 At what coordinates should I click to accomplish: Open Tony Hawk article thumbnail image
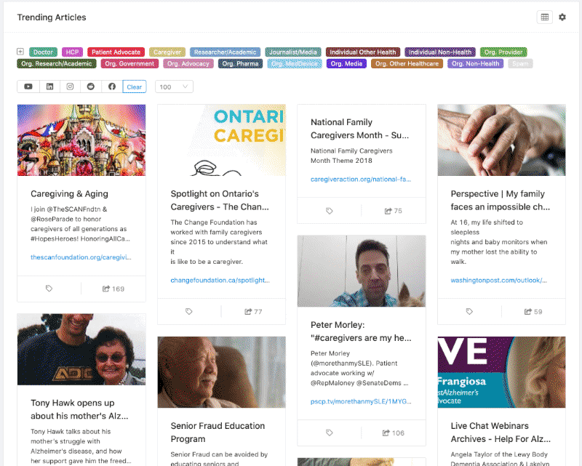tap(81, 349)
